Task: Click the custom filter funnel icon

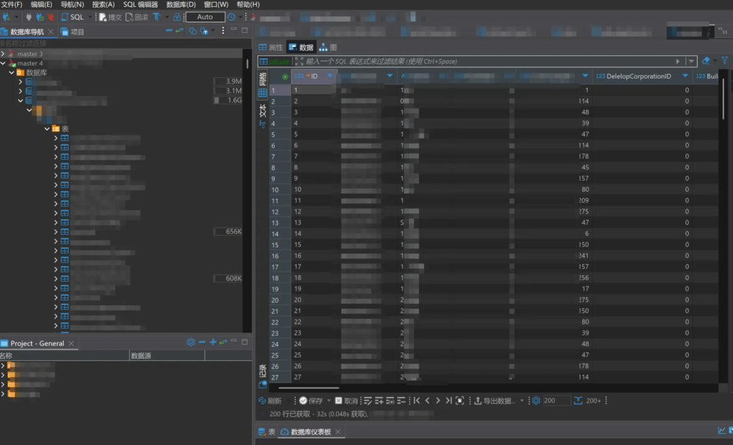Action: (x=724, y=61)
